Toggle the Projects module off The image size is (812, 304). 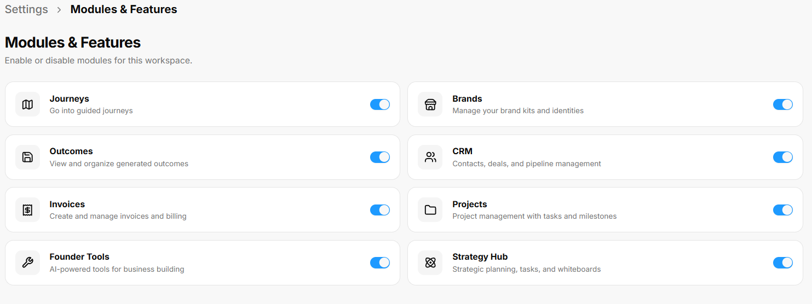[783, 210]
